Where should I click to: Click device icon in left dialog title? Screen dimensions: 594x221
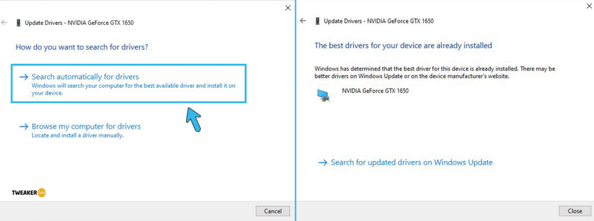click(x=19, y=23)
